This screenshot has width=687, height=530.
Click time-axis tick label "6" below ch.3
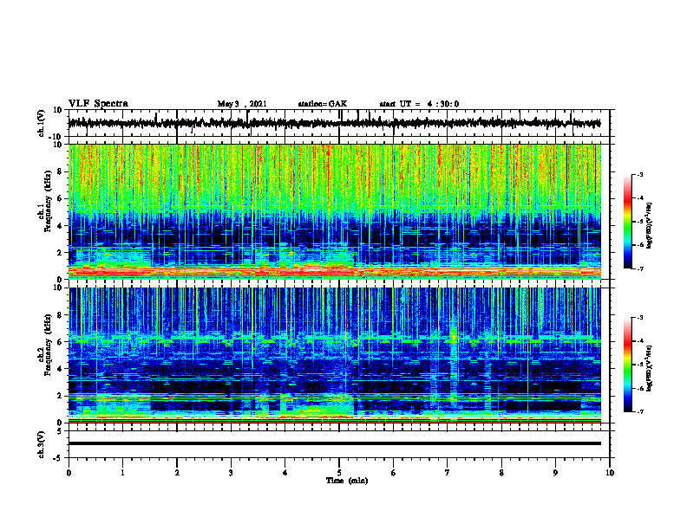coord(394,473)
